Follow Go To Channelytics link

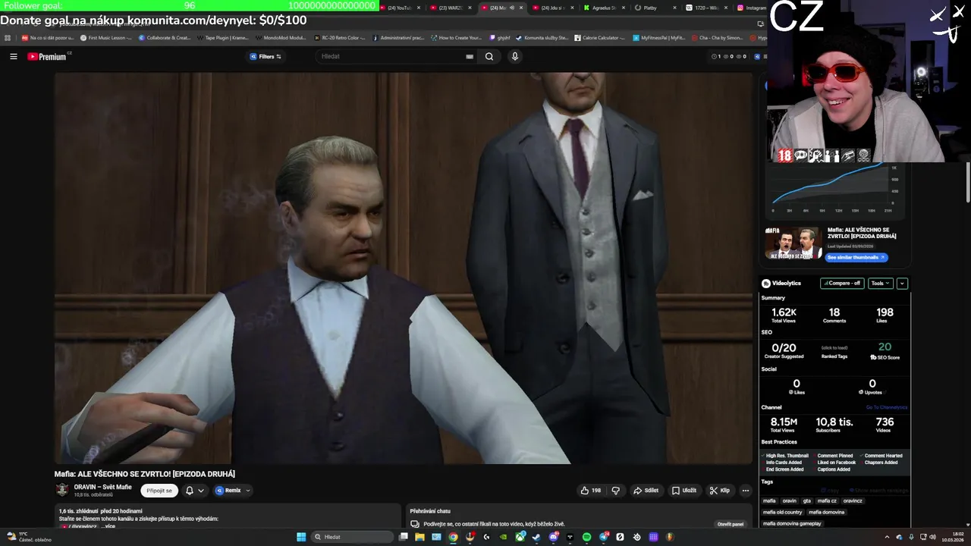pos(887,407)
